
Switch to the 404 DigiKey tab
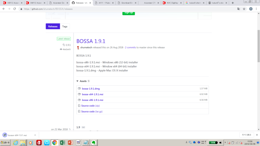[x=173, y=3]
